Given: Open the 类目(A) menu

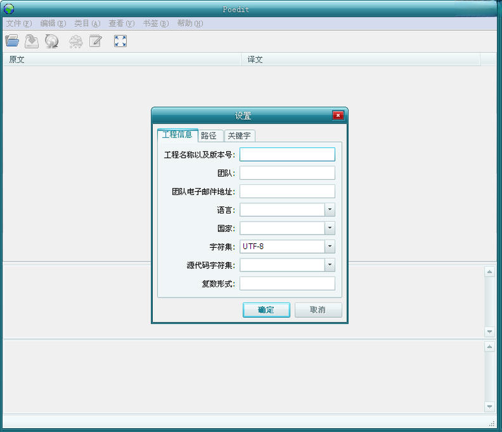Looking at the screenshot, I should coord(87,24).
